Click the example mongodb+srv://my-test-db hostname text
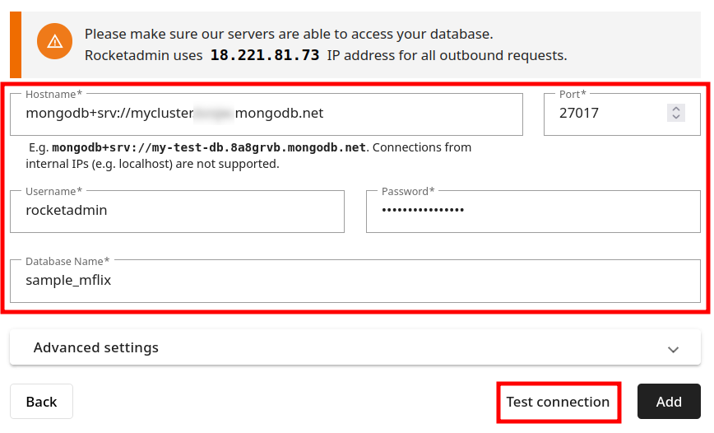Image resolution: width=714 pixels, height=433 pixels. 209,148
